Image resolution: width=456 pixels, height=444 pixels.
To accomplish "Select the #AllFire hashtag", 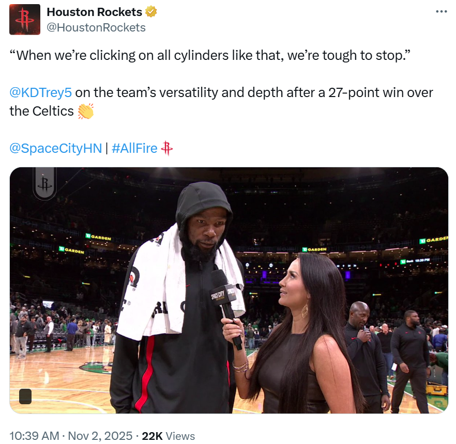I will click(x=134, y=148).
